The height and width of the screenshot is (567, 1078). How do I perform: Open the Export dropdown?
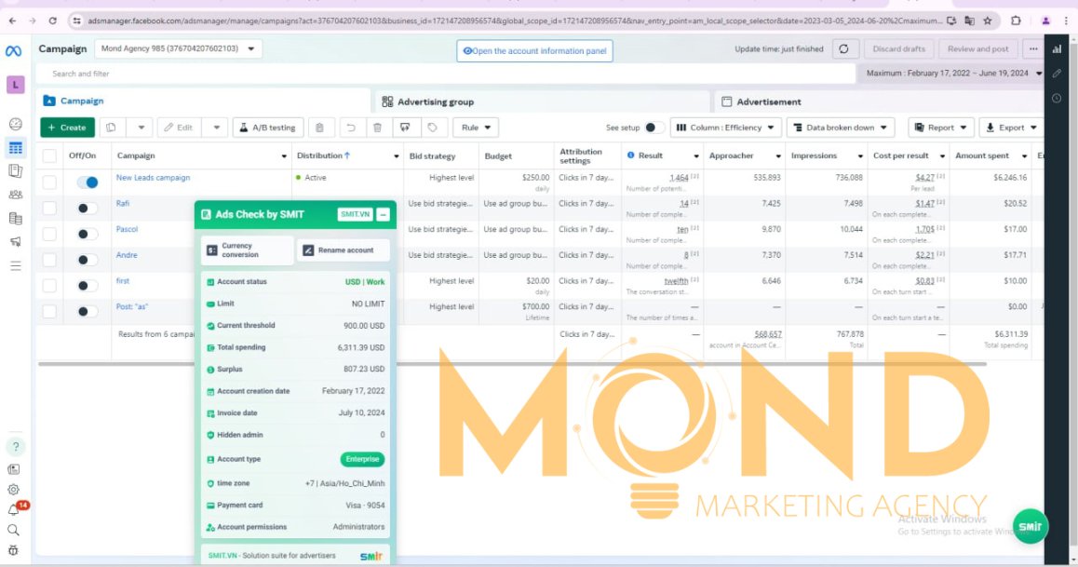point(1011,128)
